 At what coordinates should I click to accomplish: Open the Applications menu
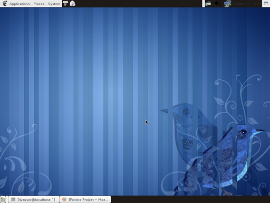20,4
